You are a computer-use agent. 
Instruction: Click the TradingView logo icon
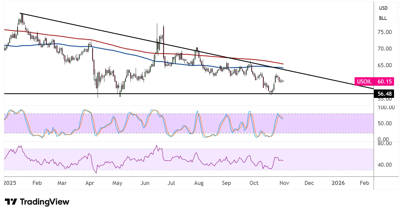(11, 202)
